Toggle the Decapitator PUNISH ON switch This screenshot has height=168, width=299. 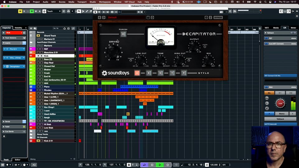pyautogui.click(x=123, y=34)
